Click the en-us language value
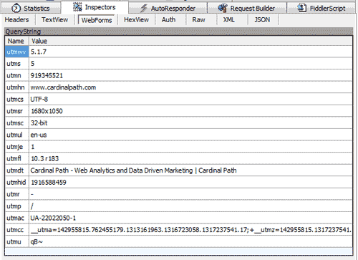The image size is (358, 260). pos(39,135)
